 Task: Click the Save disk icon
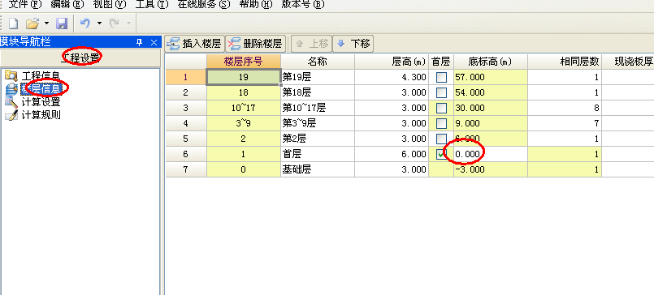(62, 24)
